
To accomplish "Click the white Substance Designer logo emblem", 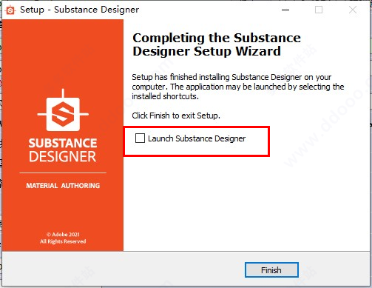I will pos(63,114).
